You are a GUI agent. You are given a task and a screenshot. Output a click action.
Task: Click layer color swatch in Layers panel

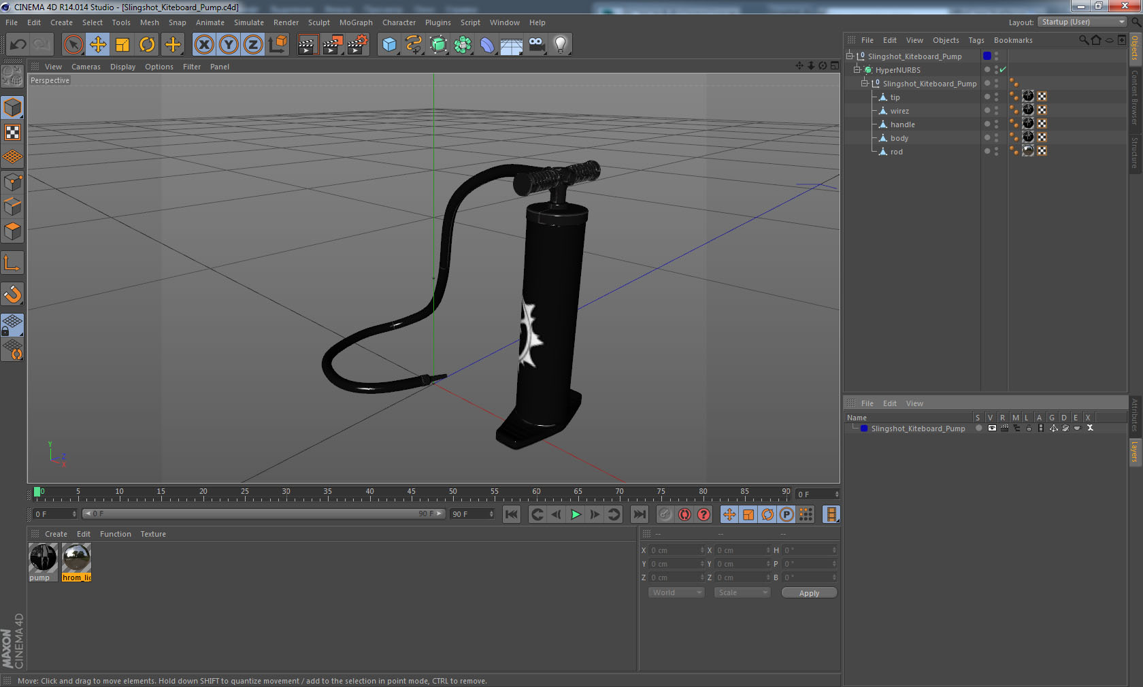[864, 429]
